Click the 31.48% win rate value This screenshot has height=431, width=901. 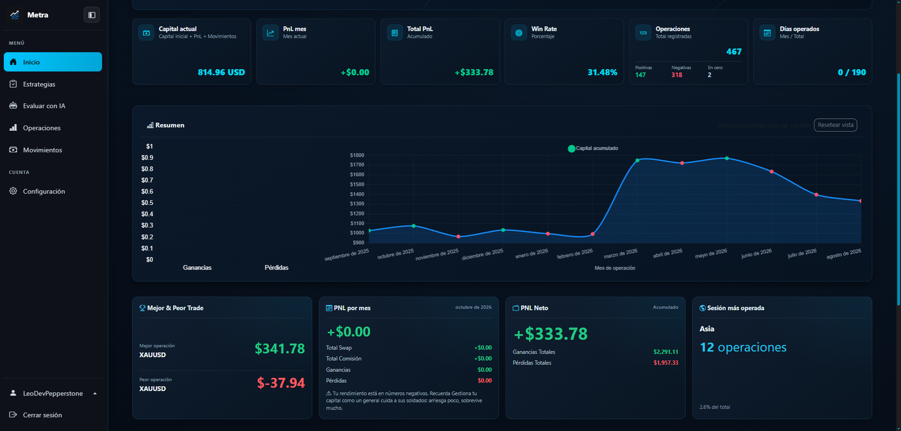(x=603, y=73)
